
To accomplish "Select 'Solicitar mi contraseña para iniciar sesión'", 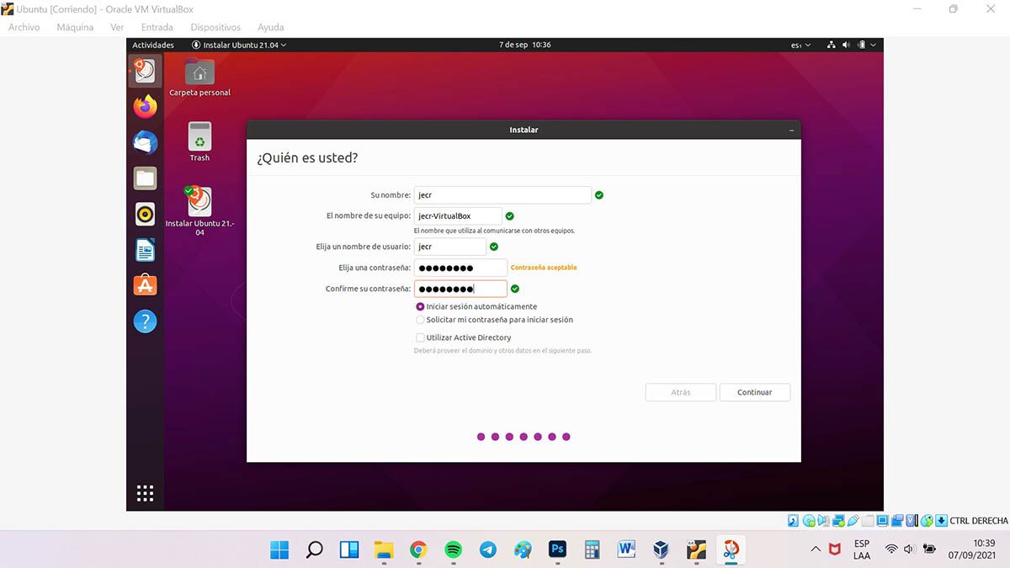I will click(x=421, y=320).
